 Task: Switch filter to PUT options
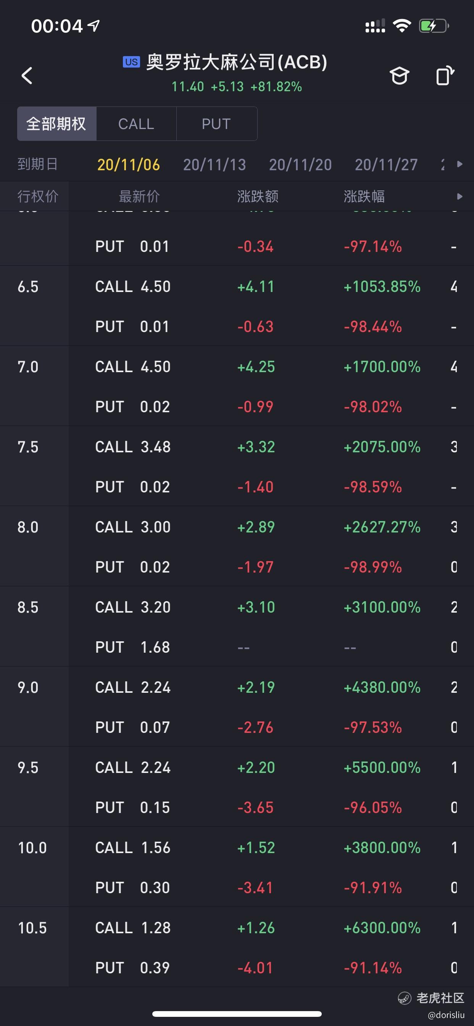[216, 124]
